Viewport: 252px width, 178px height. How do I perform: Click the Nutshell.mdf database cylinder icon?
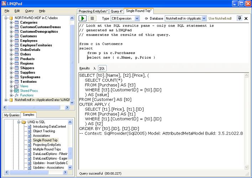point(11,100)
